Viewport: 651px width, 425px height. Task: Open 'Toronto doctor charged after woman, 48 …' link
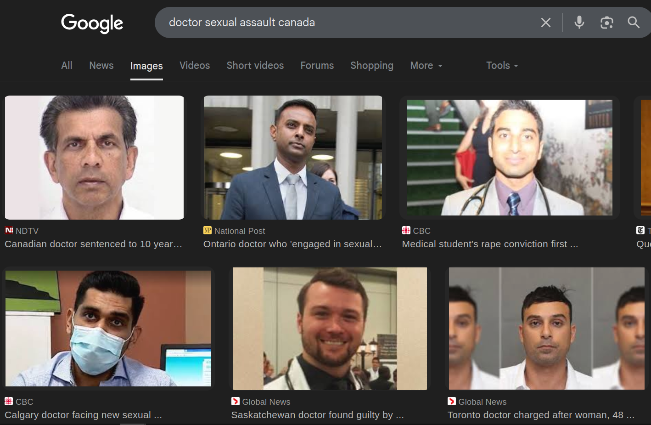[x=541, y=415]
